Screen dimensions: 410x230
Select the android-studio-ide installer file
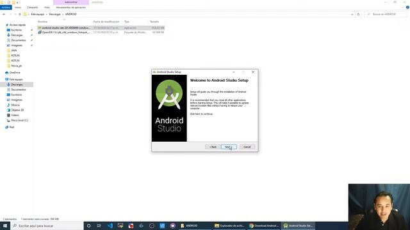click(x=101, y=27)
